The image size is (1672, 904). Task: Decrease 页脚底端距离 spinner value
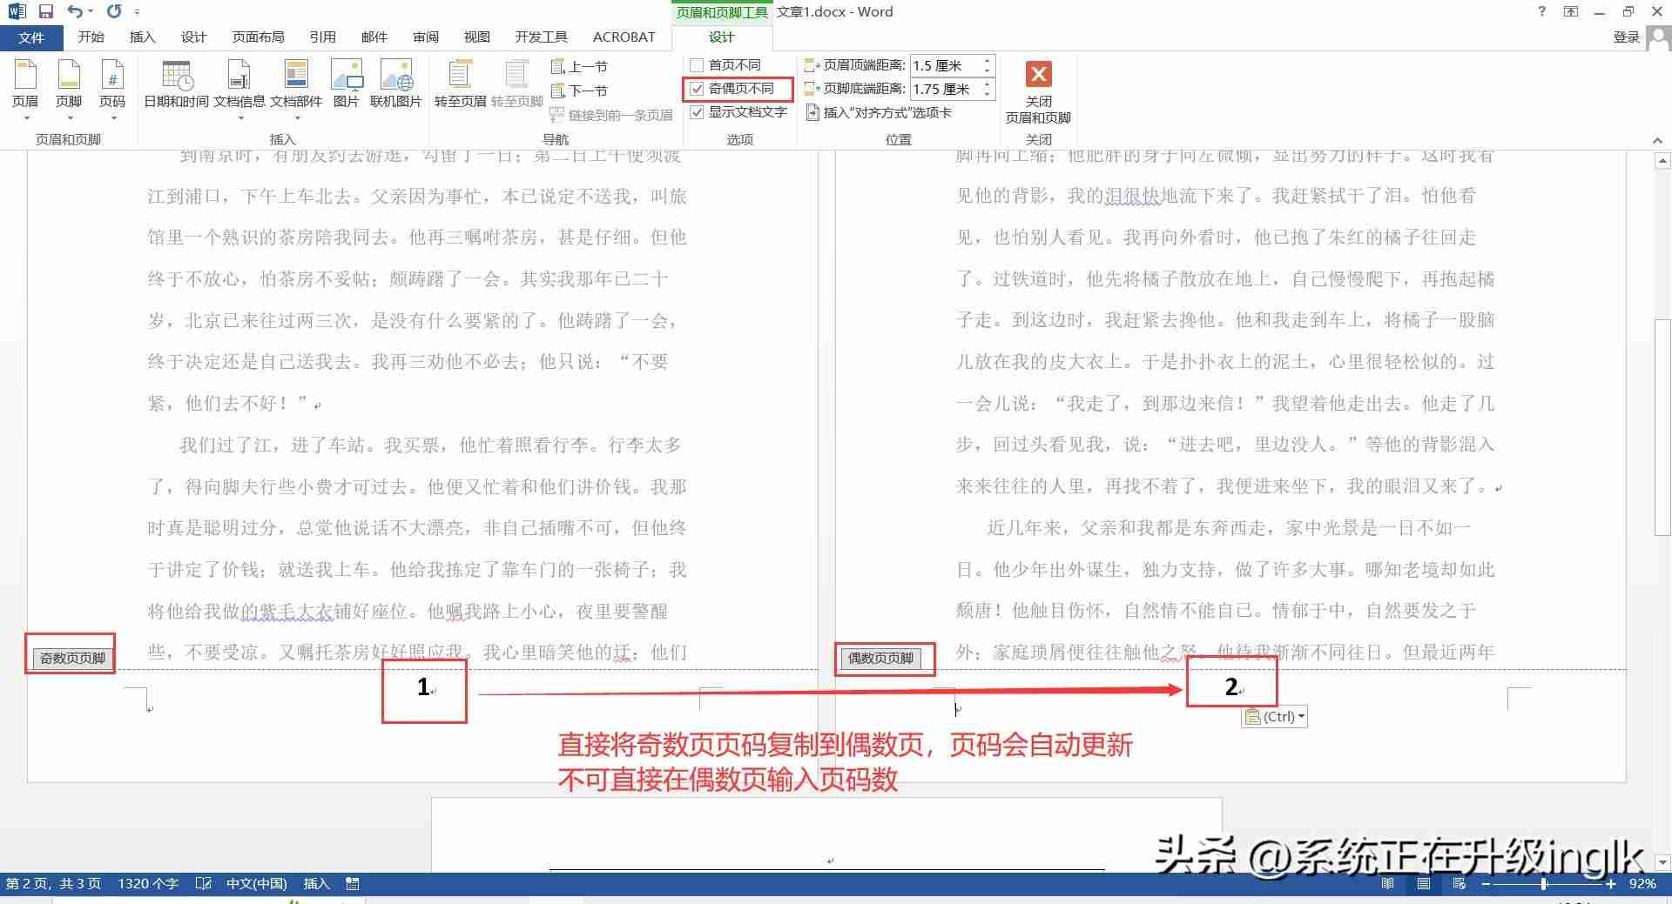point(987,94)
